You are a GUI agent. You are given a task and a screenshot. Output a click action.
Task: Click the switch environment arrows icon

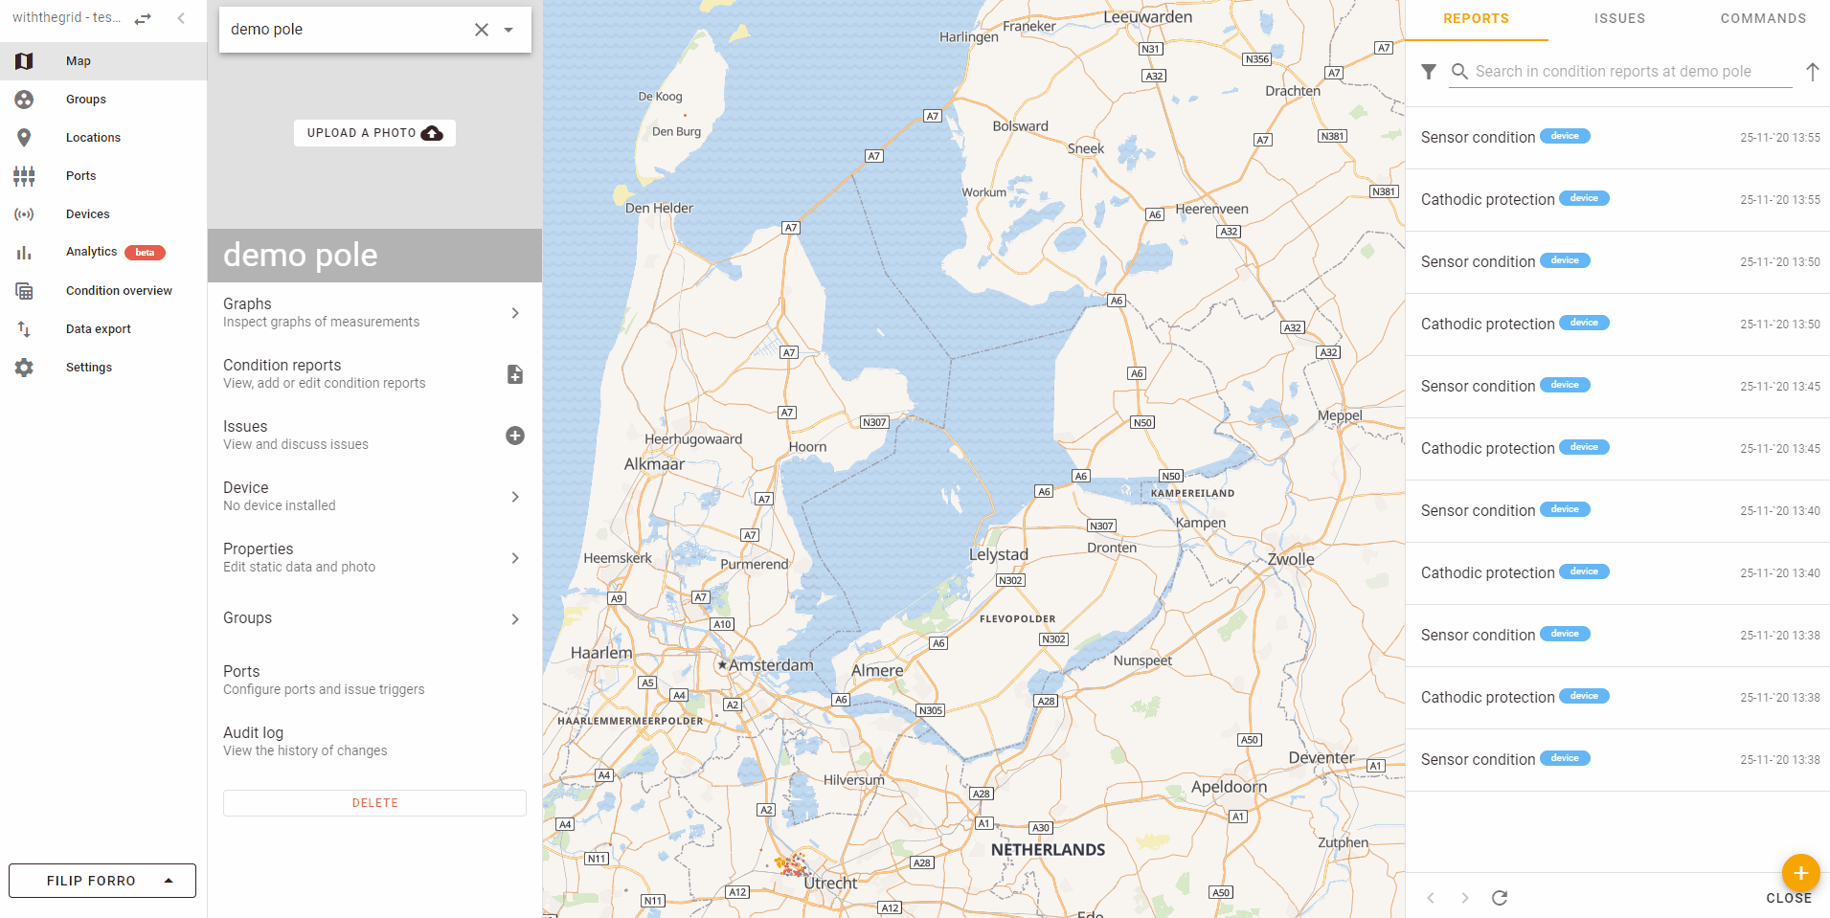pos(143,18)
